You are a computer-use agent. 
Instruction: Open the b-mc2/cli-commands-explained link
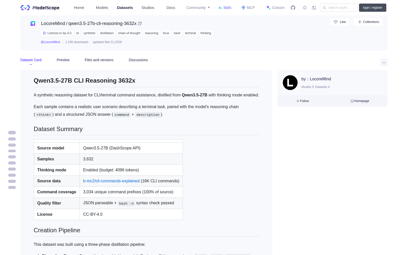point(111,181)
